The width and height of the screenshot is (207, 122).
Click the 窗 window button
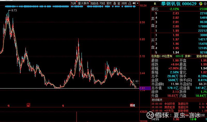point(119,3)
